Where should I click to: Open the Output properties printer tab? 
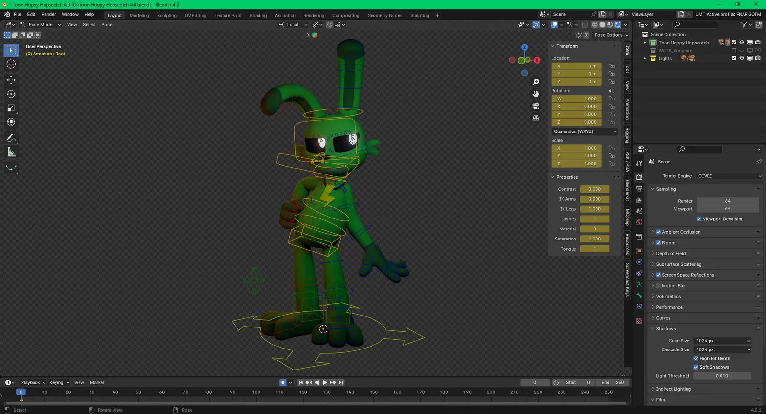[x=639, y=189]
